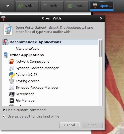Click the greyed-out Open button
Image resolution: width=124 pixels, height=134 pixels.
(x=92, y=125)
